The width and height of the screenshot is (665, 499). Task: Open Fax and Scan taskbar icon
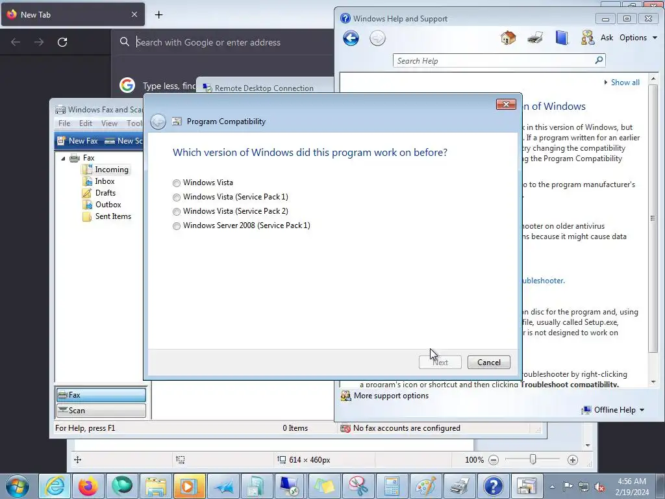click(459, 486)
